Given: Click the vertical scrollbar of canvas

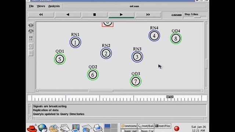Looking at the screenshot, I should point(206,55).
